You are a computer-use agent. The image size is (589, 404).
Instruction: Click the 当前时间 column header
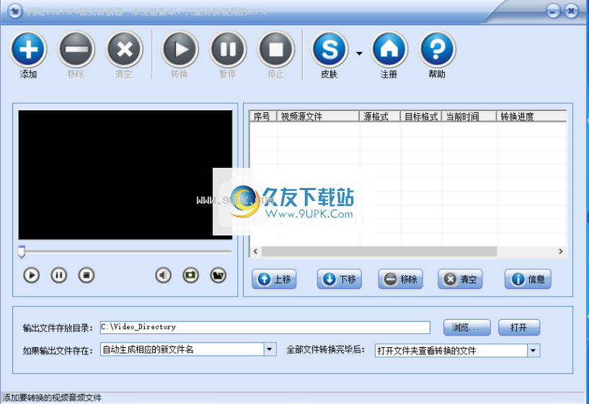tap(469, 116)
